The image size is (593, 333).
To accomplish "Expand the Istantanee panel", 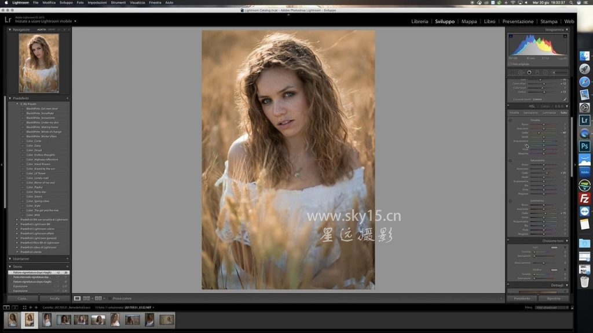I will coord(10,258).
